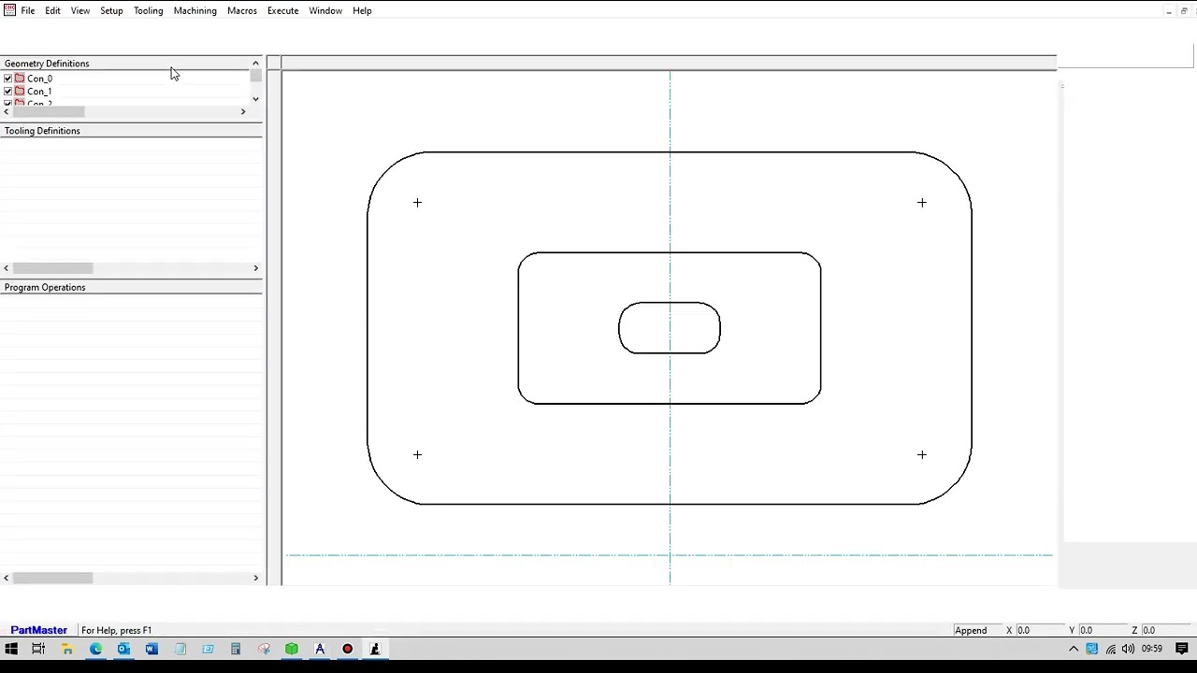Click Tooling Definitions scroll left arrow
The width and height of the screenshot is (1197, 673).
[x=7, y=268]
